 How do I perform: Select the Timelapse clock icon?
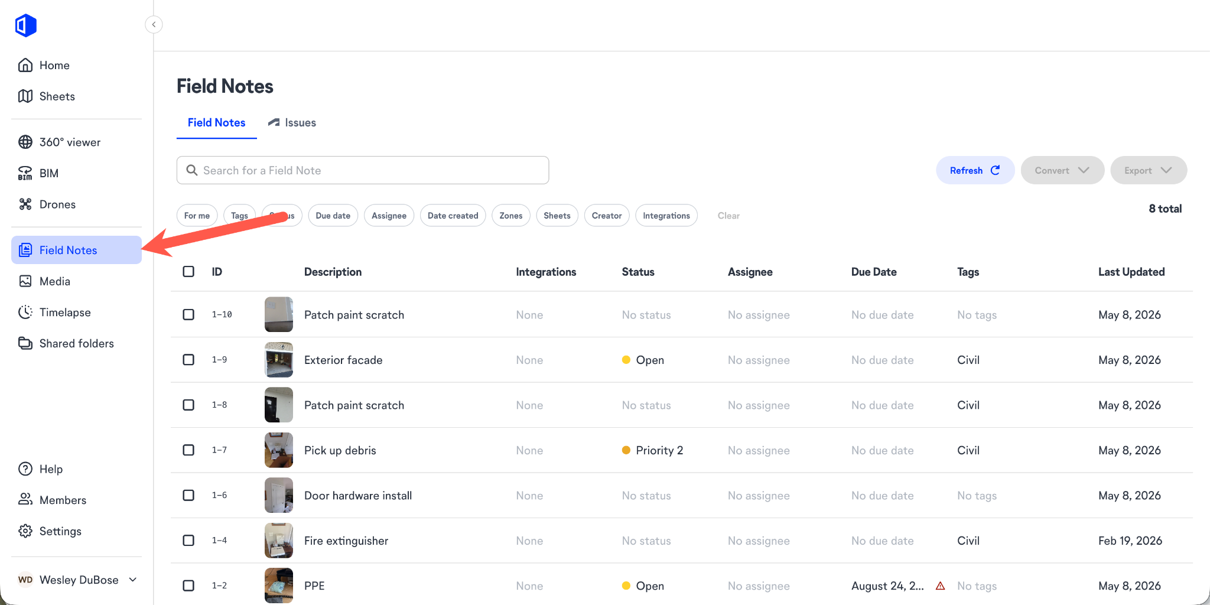[x=25, y=312]
